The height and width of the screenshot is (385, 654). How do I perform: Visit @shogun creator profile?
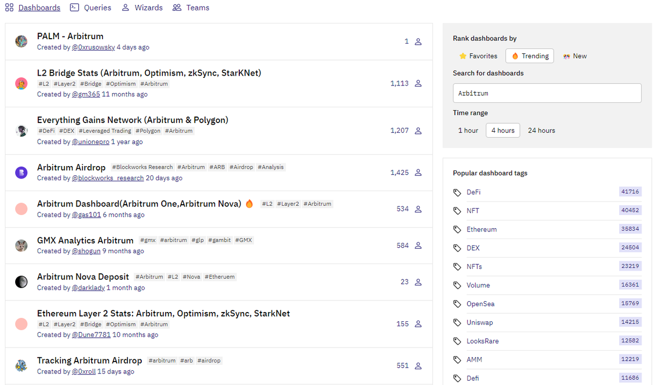click(x=86, y=251)
